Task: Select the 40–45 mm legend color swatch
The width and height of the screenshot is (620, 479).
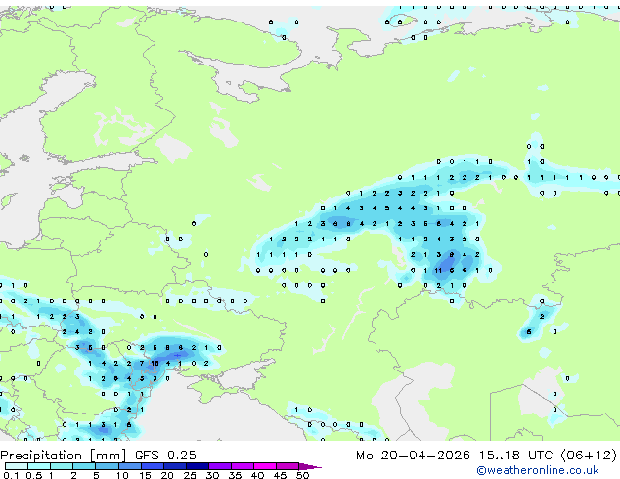Action: click(x=265, y=466)
